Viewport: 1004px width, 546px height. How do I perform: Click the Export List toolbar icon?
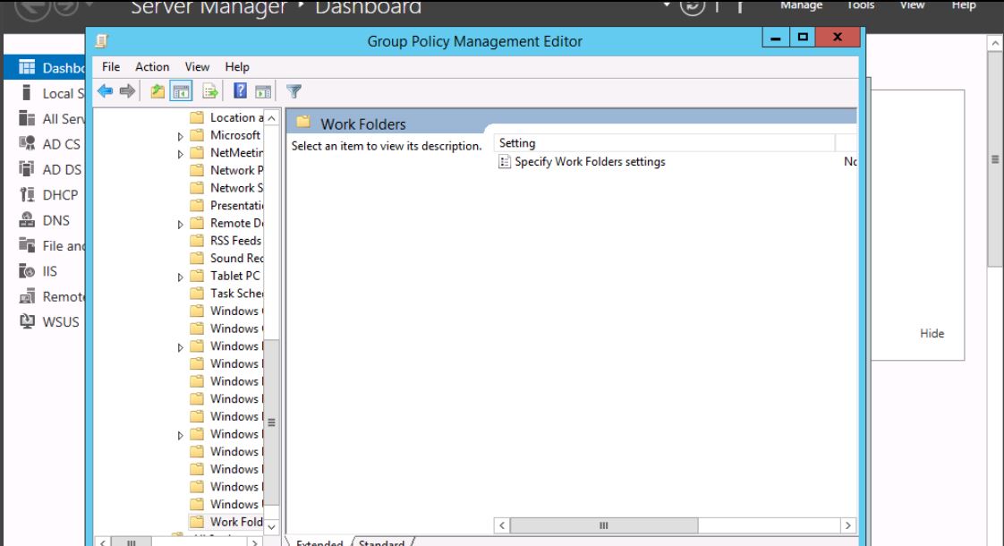pos(210,91)
